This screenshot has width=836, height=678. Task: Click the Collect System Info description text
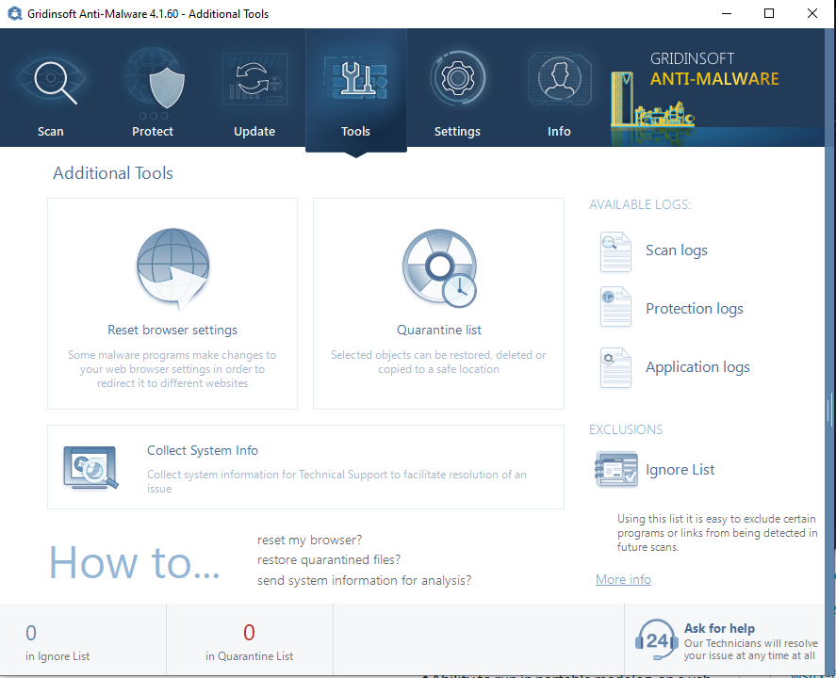tap(336, 481)
